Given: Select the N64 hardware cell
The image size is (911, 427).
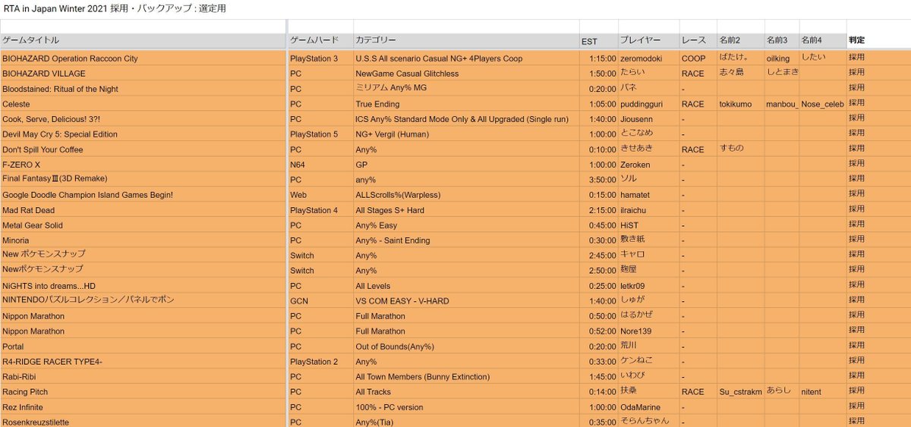Looking at the screenshot, I should [x=320, y=164].
